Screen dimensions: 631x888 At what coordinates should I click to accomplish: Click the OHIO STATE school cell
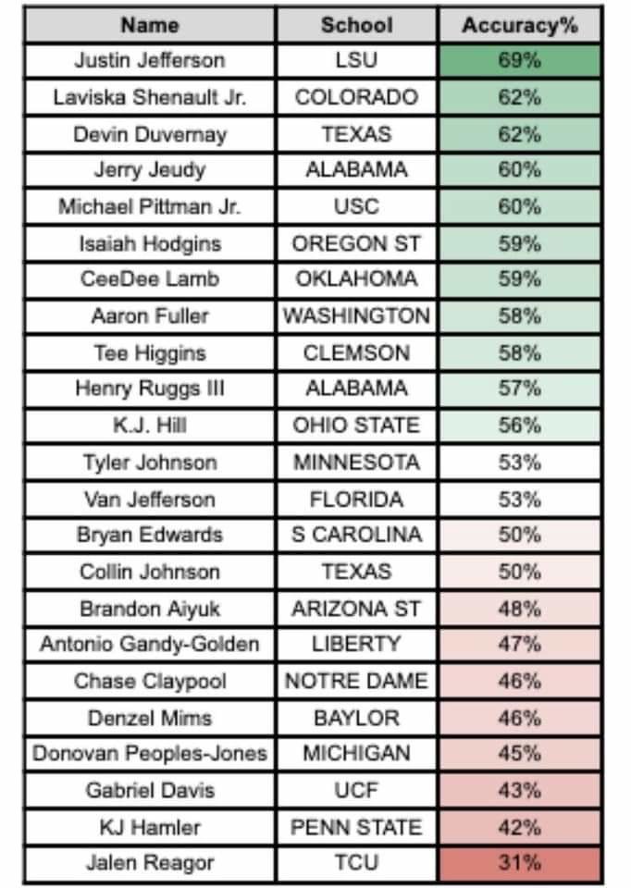tap(356, 425)
